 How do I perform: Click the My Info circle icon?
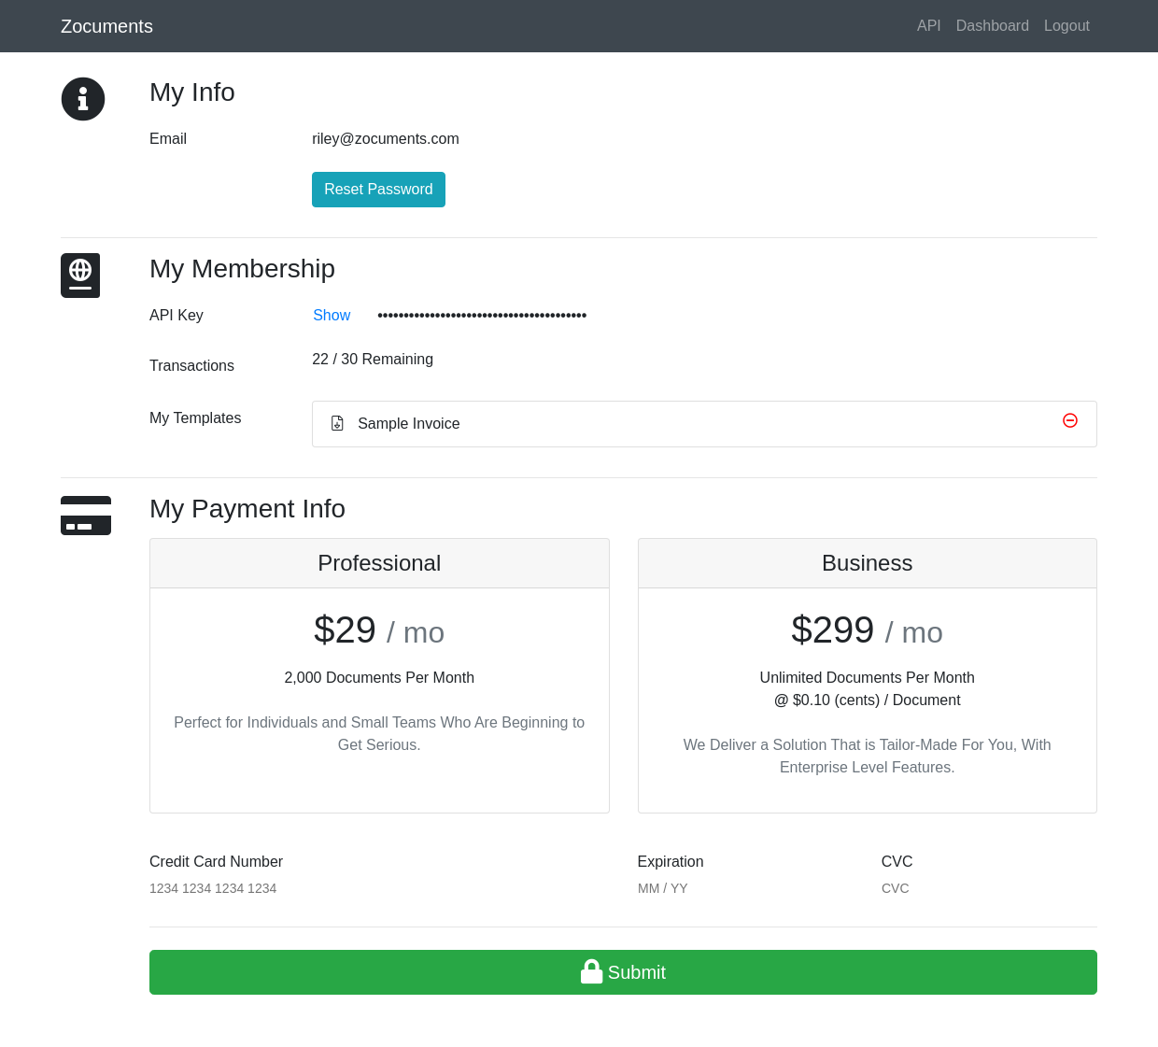click(83, 99)
